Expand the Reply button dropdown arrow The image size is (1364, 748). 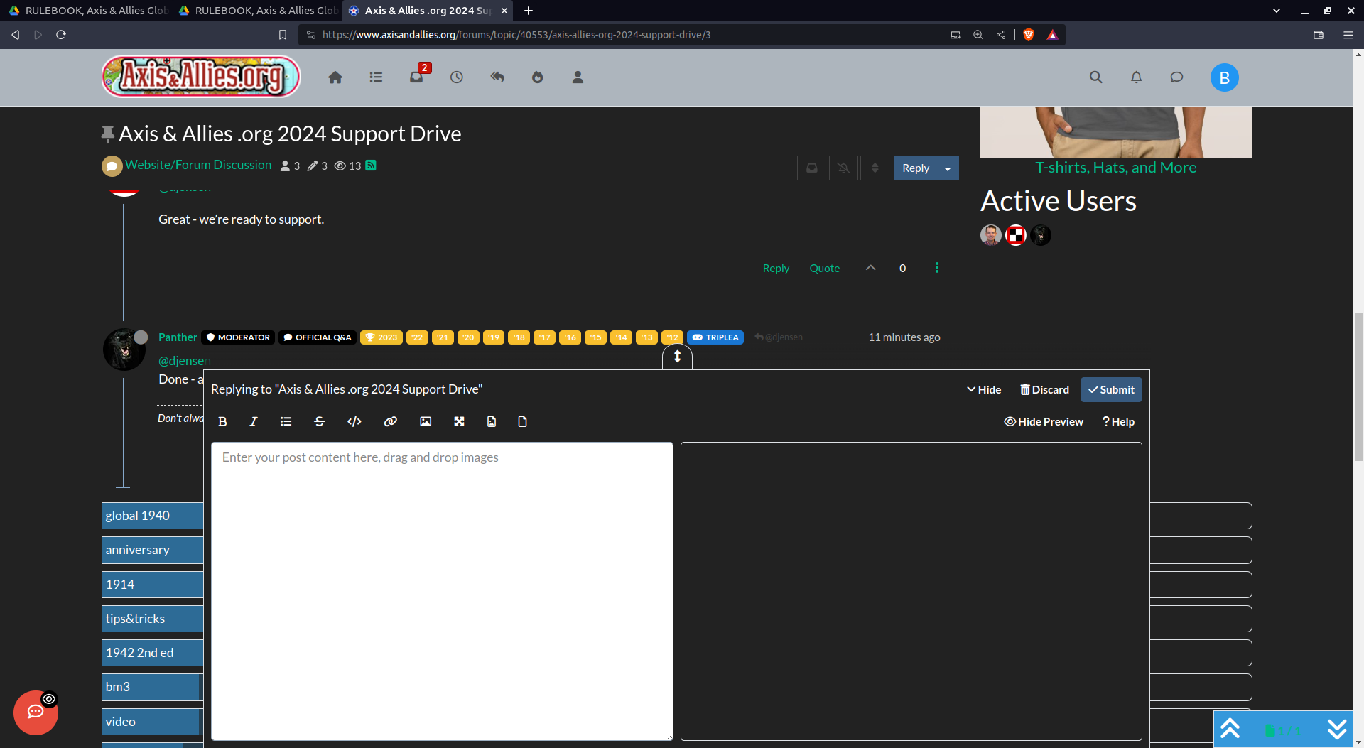coord(948,168)
